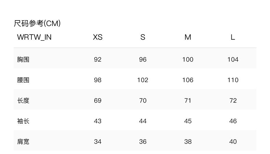This screenshot has height=154, width=270.
Task: Click the 肩宽 M value 38
Action: pyautogui.click(x=188, y=142)
